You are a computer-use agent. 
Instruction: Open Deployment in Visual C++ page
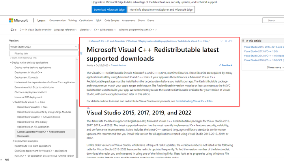[x=28, y=73]
